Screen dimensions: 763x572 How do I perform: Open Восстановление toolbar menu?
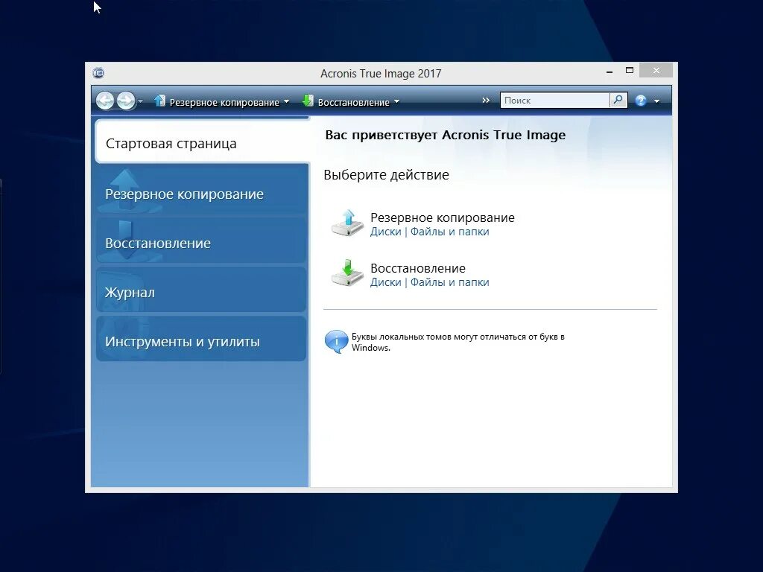tap(354, 102)
